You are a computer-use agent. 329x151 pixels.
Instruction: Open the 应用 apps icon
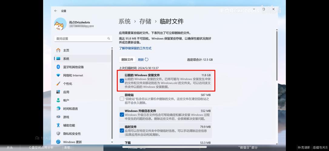pyautogui.click(x=58, y=92)
